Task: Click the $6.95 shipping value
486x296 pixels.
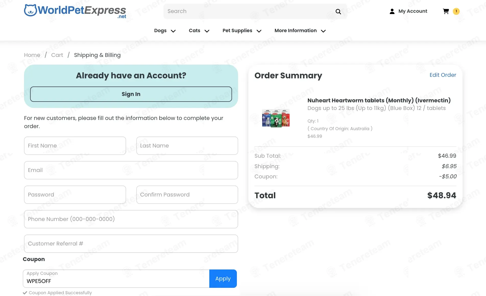Action: pyautogui.click(x=449, y=166)
